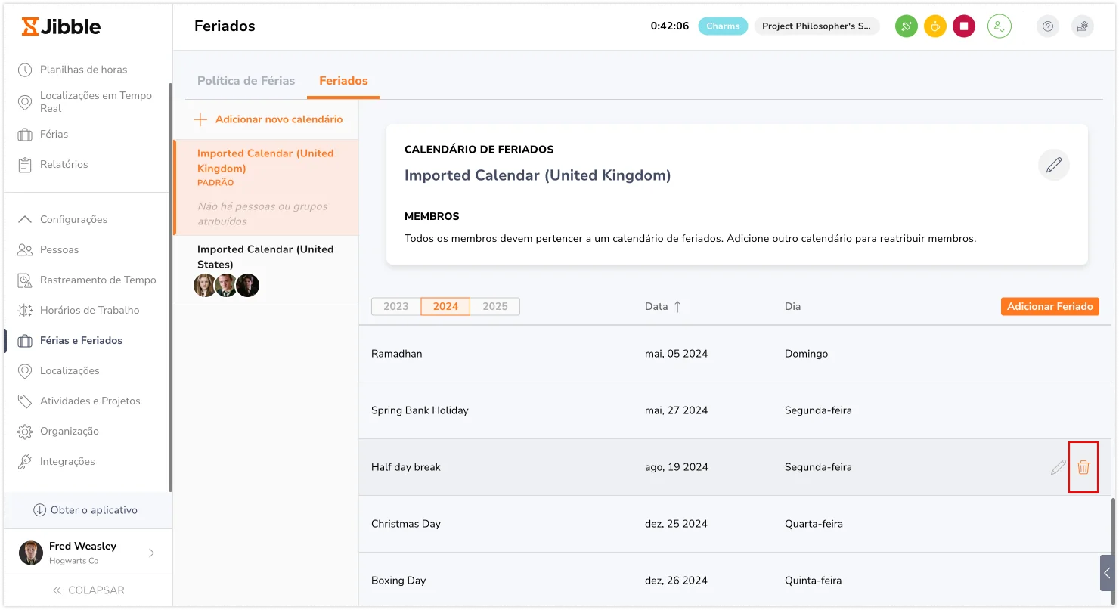Select the 2024 year toggle

[445, 306]
